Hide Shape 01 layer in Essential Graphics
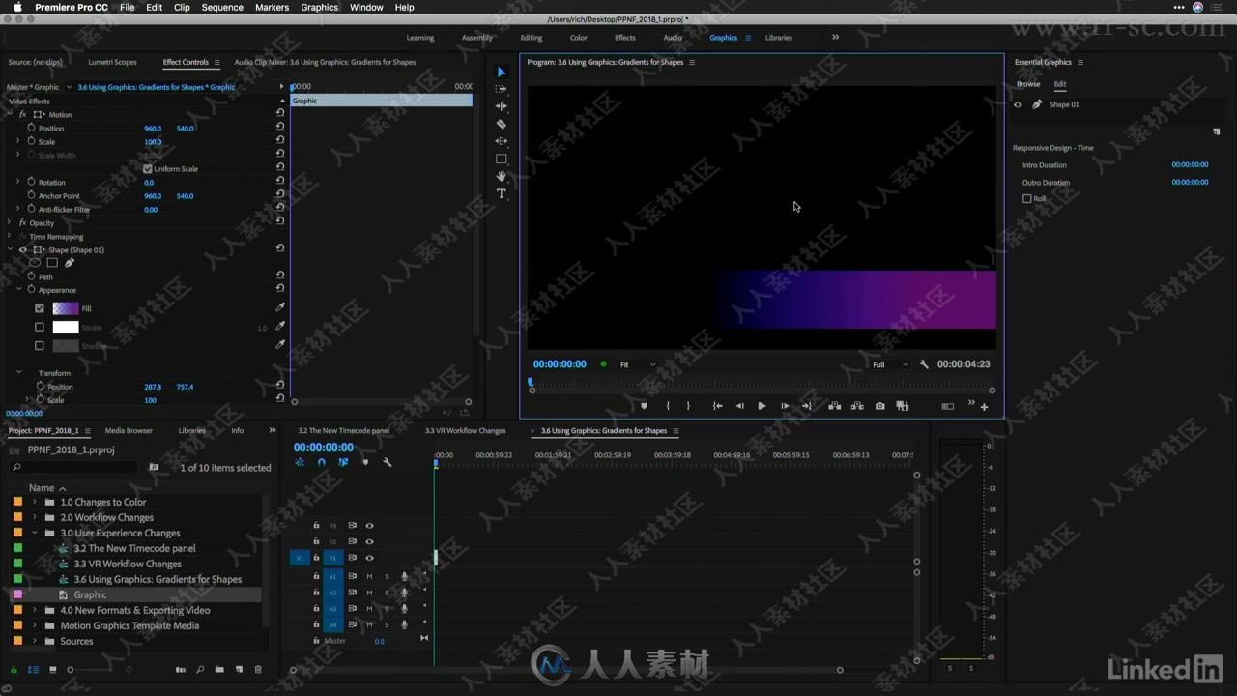 click(x=1018, y=104)
